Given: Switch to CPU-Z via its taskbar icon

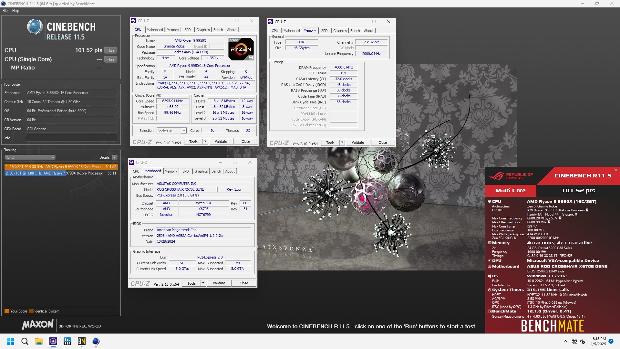Looking at the screenshot, I should (x=53, y=341).
